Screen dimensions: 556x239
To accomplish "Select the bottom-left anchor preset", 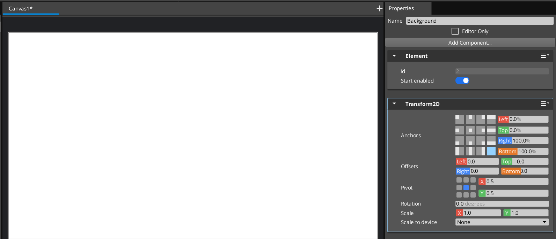I will pyautogui.click(x=460, y=141).
